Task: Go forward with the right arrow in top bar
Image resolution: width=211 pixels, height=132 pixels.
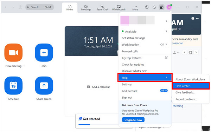Action: 13,7
